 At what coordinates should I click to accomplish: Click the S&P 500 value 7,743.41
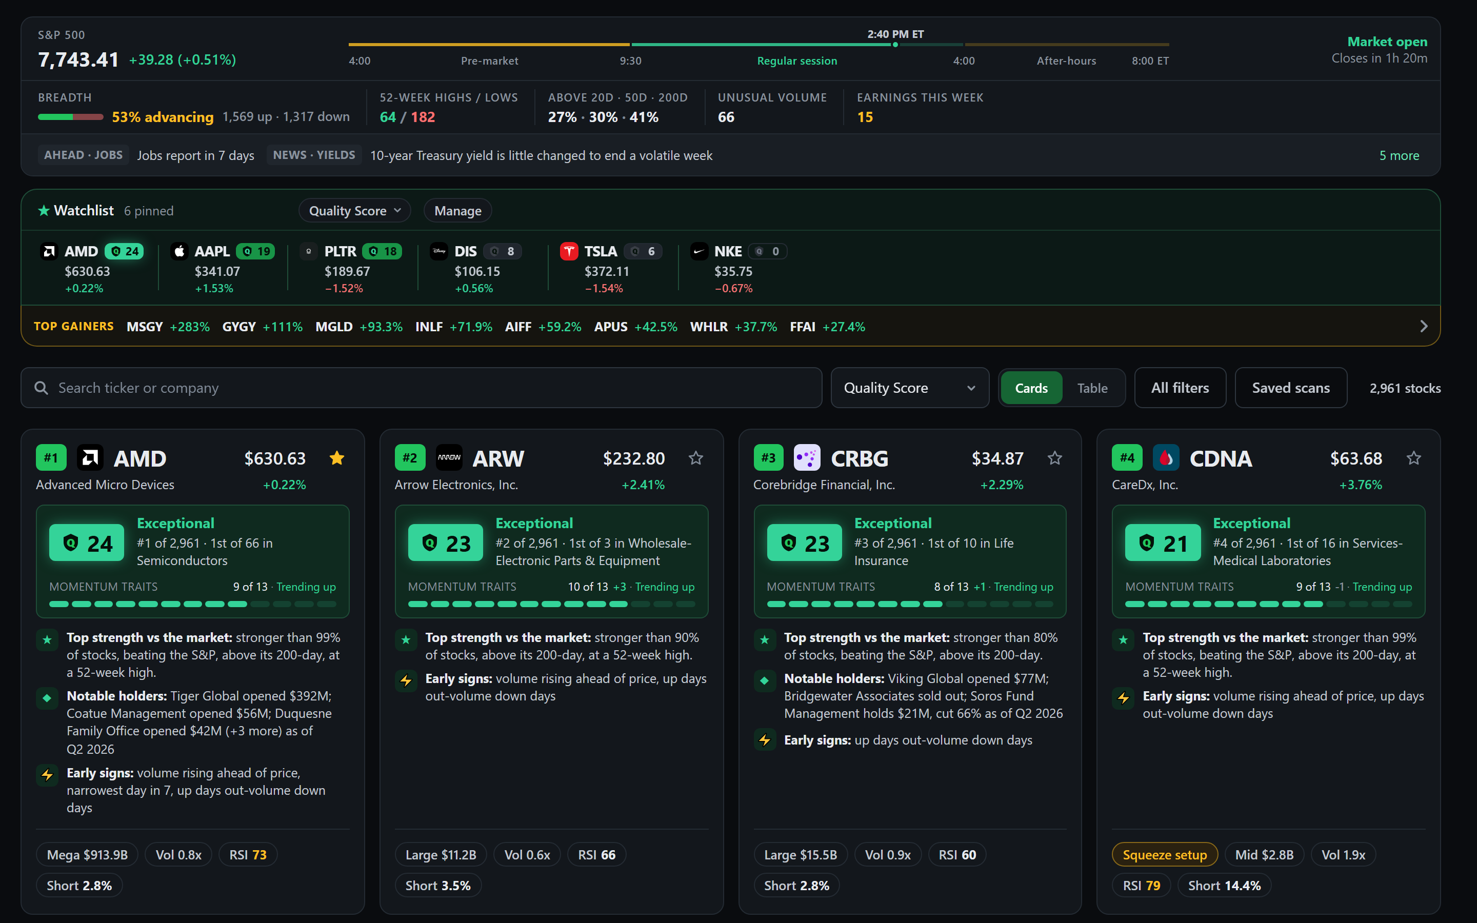pyautogui.click(x=78, y=60)
